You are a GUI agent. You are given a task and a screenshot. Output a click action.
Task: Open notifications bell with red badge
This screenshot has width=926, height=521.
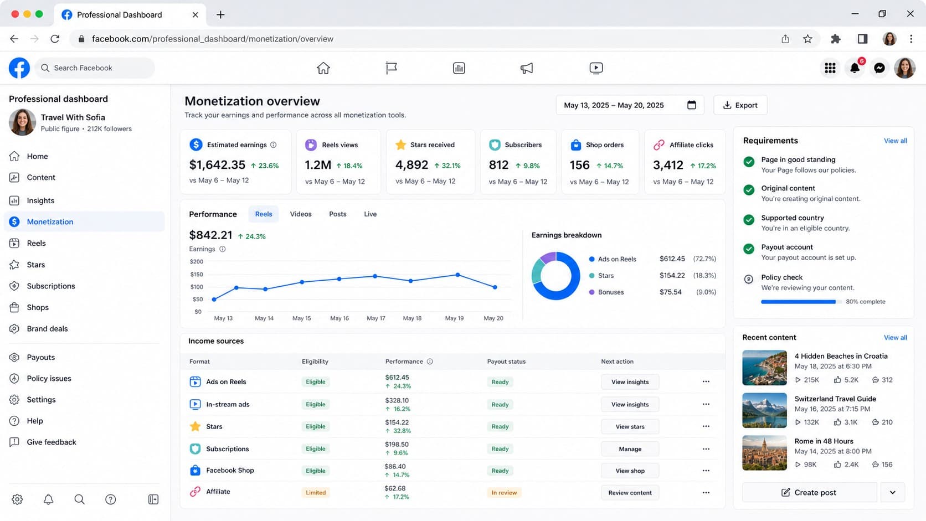[855, 68]
